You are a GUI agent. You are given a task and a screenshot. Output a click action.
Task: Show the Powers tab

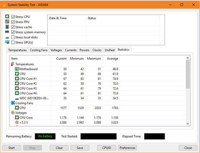[84, 50]
